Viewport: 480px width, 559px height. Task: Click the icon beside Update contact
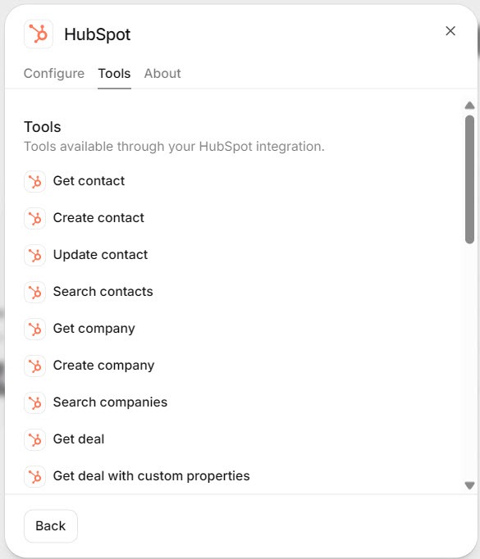click(x=35, y=255)
